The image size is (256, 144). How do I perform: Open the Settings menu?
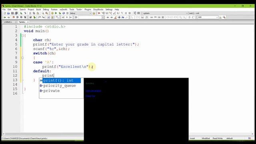(109, 10)
